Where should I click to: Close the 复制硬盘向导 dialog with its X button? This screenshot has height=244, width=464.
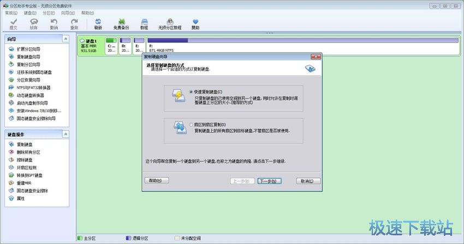(316, 57)
